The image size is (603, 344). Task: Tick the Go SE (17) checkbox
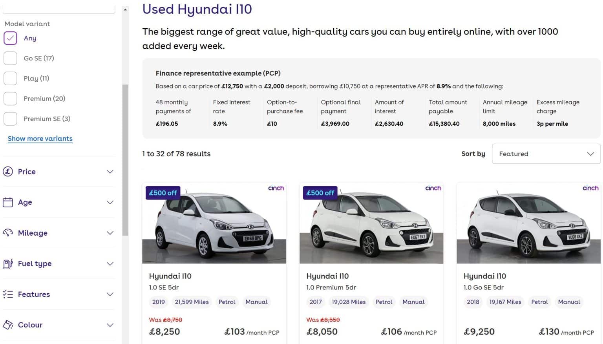point(10,58)
